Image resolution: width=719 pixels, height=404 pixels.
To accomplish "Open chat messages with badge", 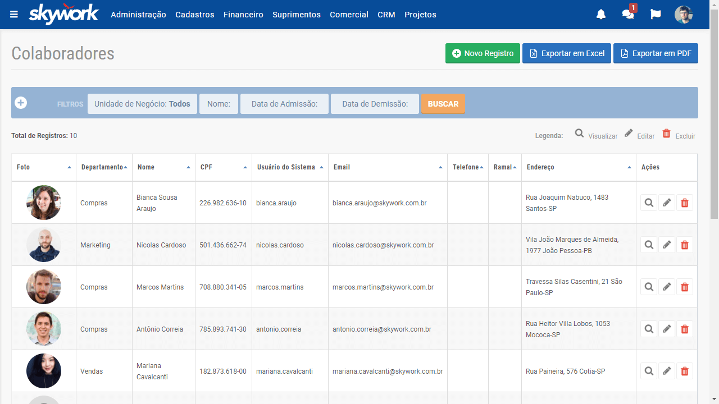I will tap(628, 15).
